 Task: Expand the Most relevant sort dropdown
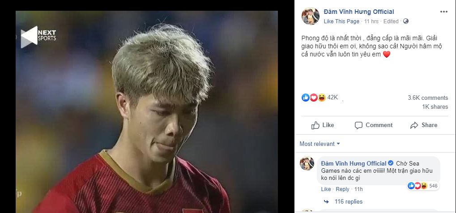tap(320, 144)
